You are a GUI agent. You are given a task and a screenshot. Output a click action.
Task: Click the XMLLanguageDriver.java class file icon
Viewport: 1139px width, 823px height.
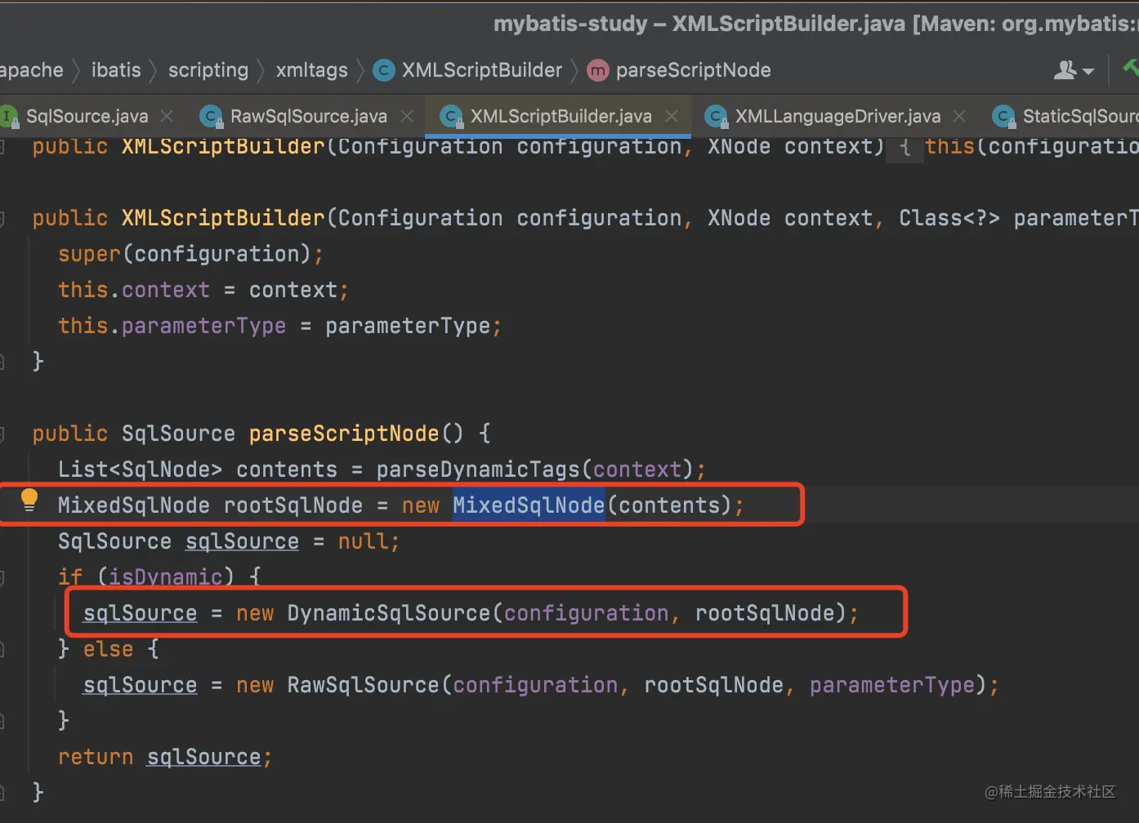tap(717, 117)
